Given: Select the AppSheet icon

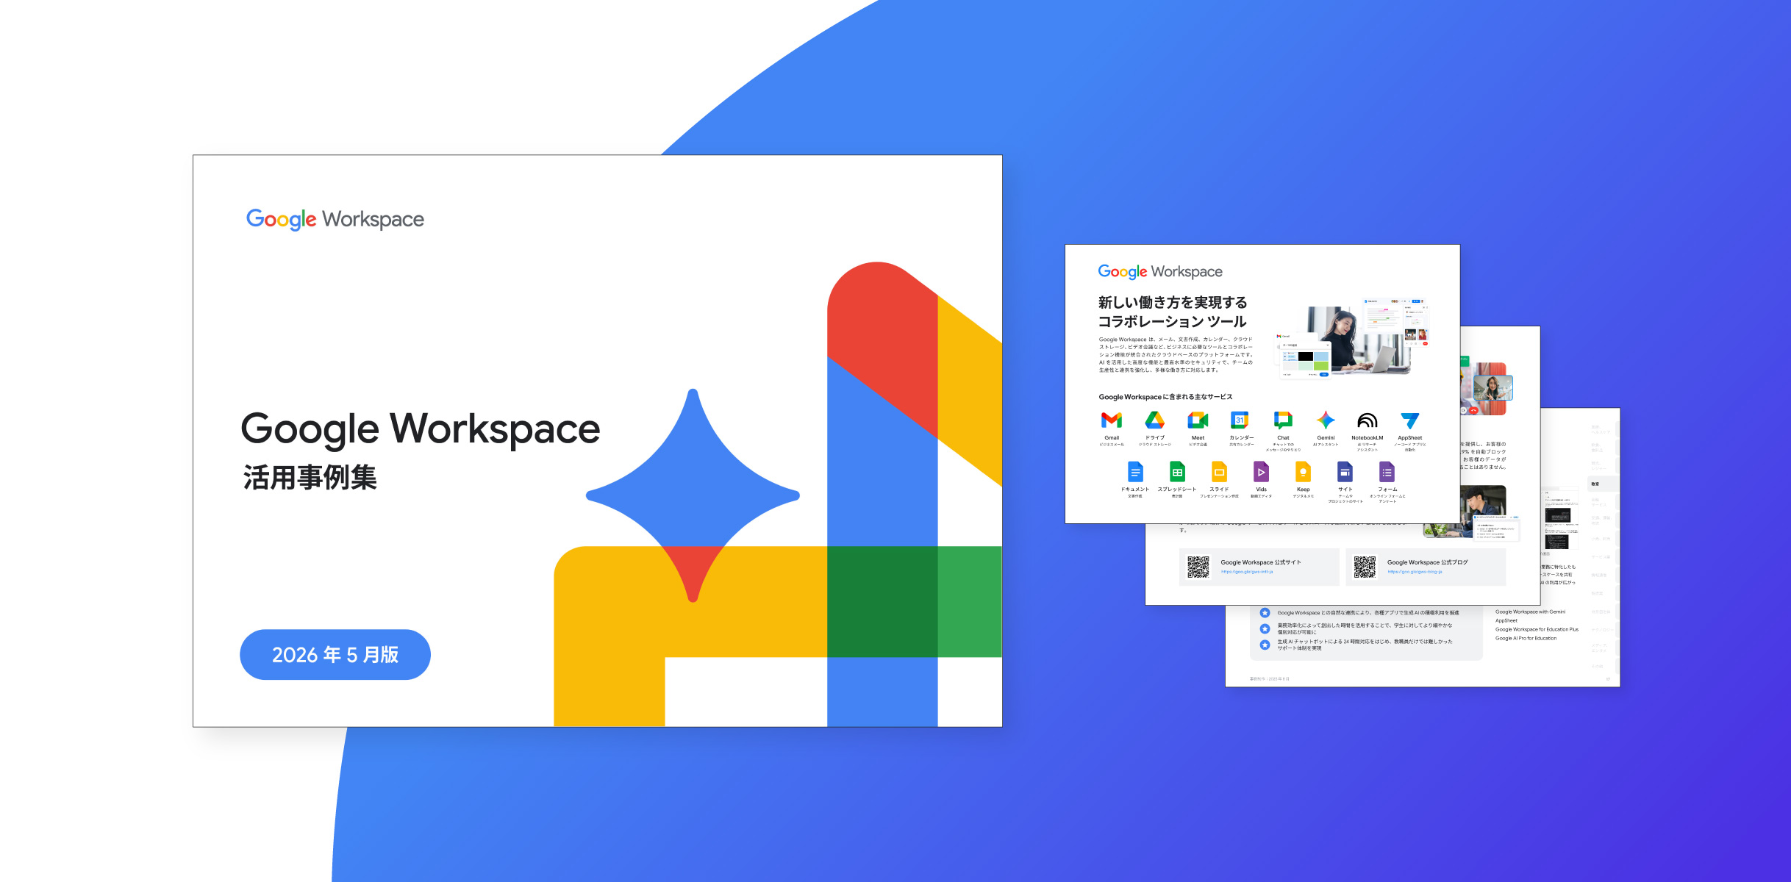Looking at the screenshot, I should pyautogui.click(x=1409, y=420).
